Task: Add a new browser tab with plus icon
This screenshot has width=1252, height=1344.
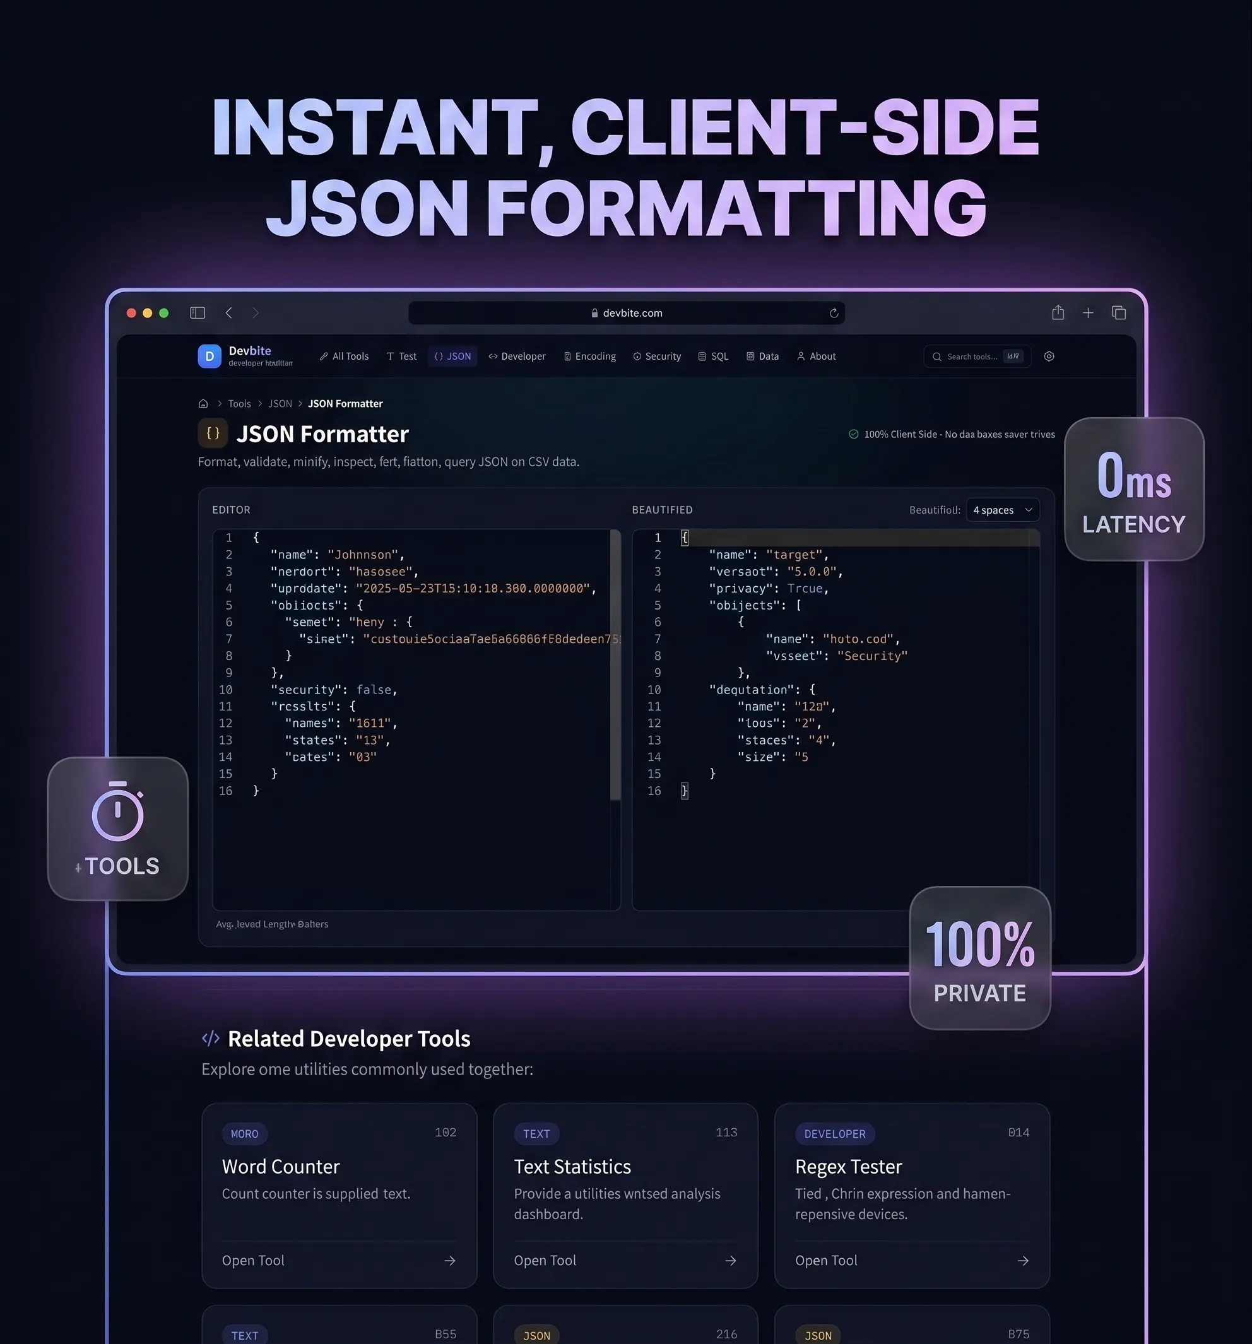Action: coord(1088,312)
